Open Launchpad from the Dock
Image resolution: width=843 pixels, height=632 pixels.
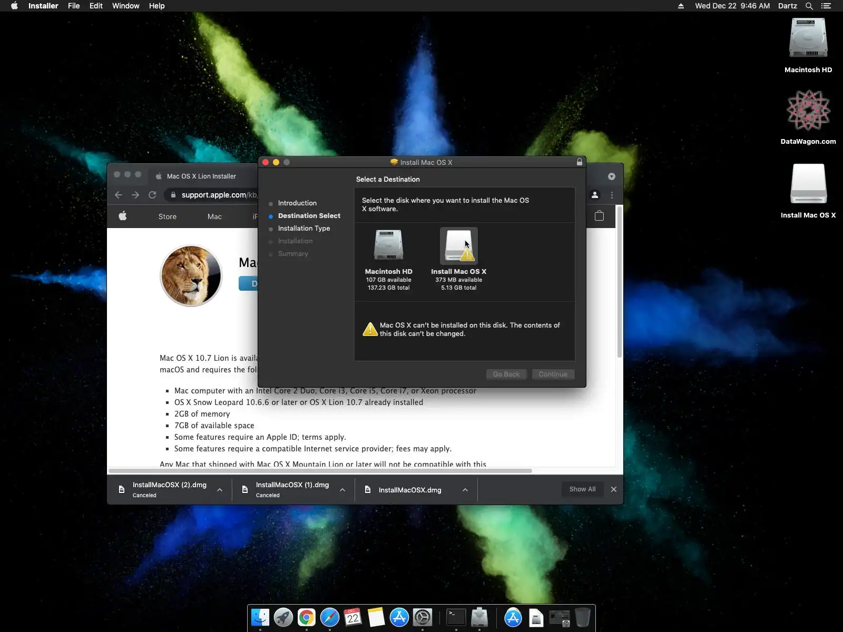point(283,617)
